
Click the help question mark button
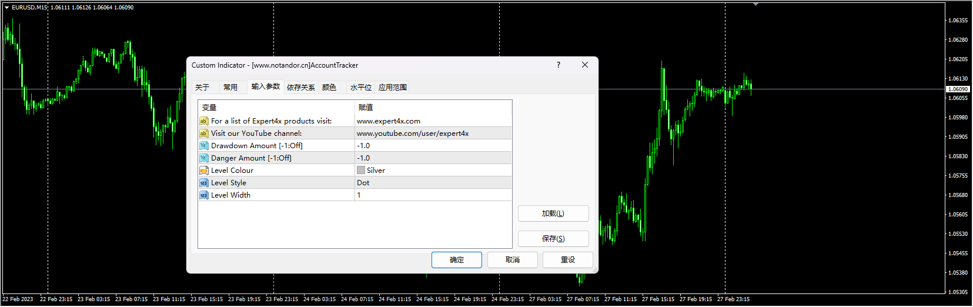[559, 65]
